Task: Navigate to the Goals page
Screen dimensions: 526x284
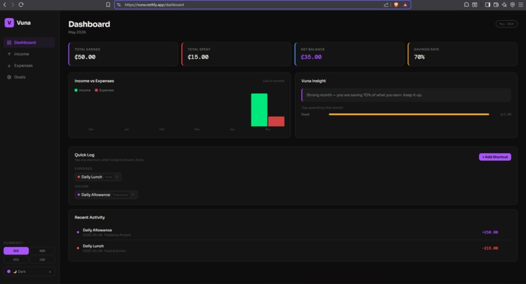Action: click(x=29, y=77)
